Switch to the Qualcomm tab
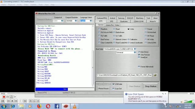The image size is (195, 109). (124, 21)
